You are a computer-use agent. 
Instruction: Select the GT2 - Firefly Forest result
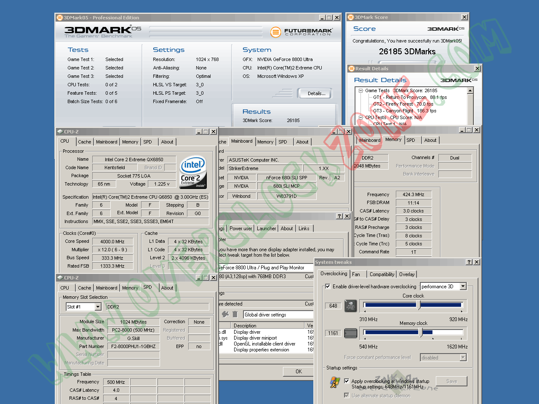click(x=403, y=104)
